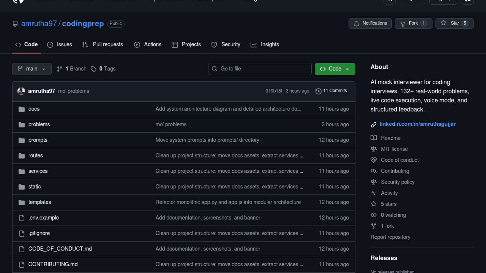
Task: Click the Notifications bell button
Action: coord(370,24)
